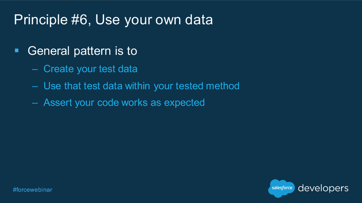Click the word 'method' in second sub-bullet

(223, 86)
